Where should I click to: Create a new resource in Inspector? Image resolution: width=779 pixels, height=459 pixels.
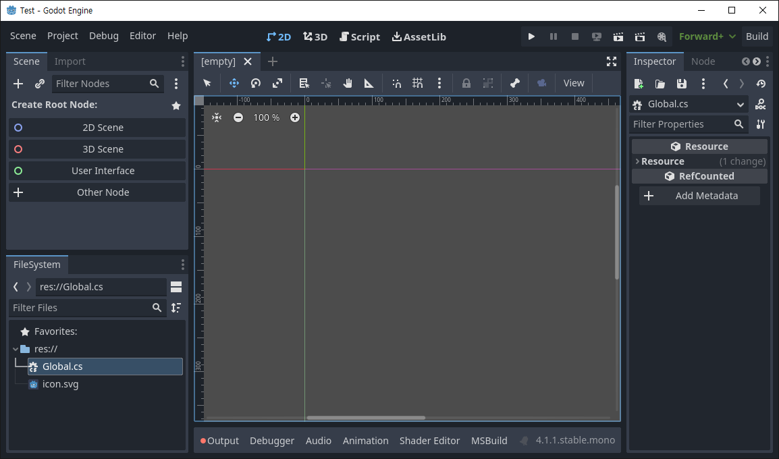pyautogui.click(x=639, y=84)
